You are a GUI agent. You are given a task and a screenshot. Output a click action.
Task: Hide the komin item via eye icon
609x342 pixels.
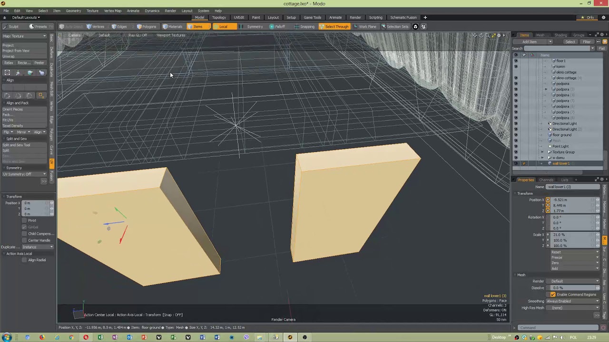(x=516, y=66)
